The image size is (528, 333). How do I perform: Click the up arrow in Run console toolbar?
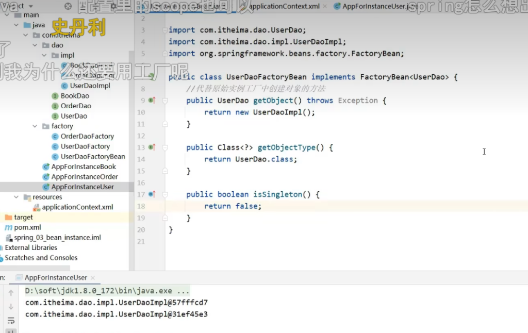tap(11, 293)
